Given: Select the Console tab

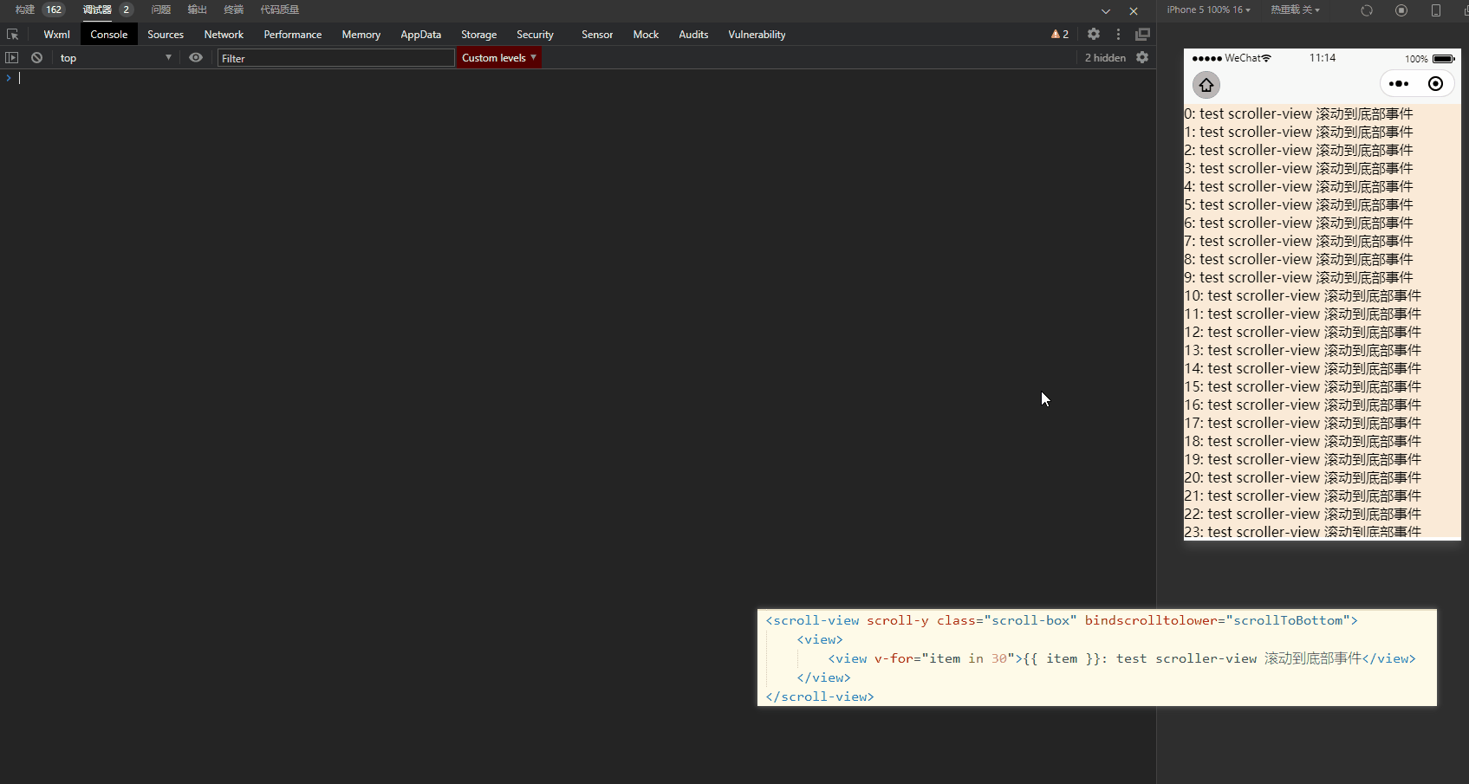Looking at the screenshot, I should click(x=109, y=35).
